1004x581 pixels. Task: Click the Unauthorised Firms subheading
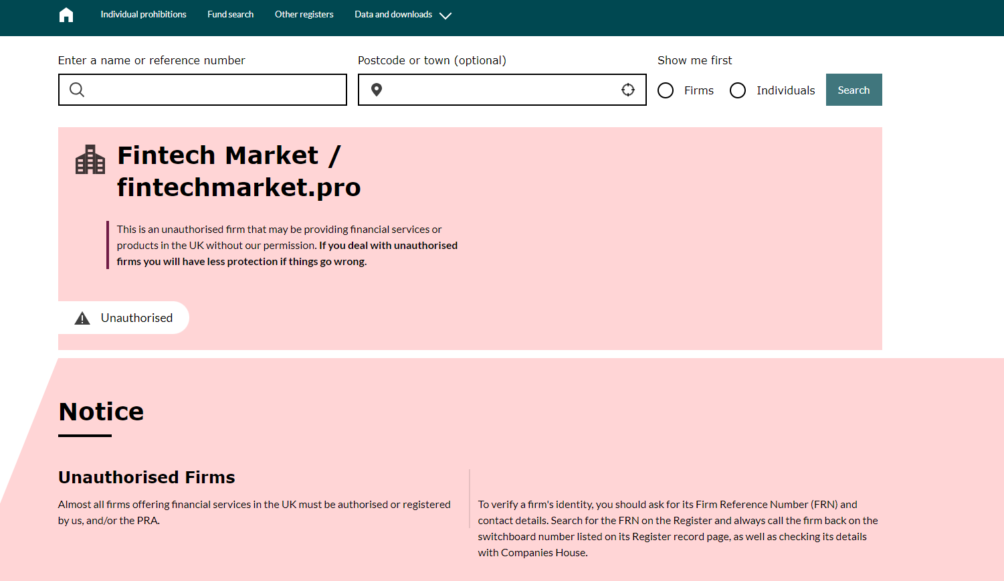146,477
